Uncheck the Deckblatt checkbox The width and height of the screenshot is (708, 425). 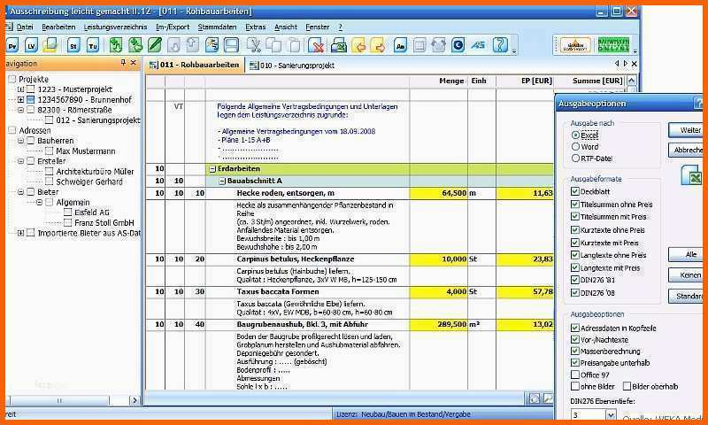pos(574,191)
